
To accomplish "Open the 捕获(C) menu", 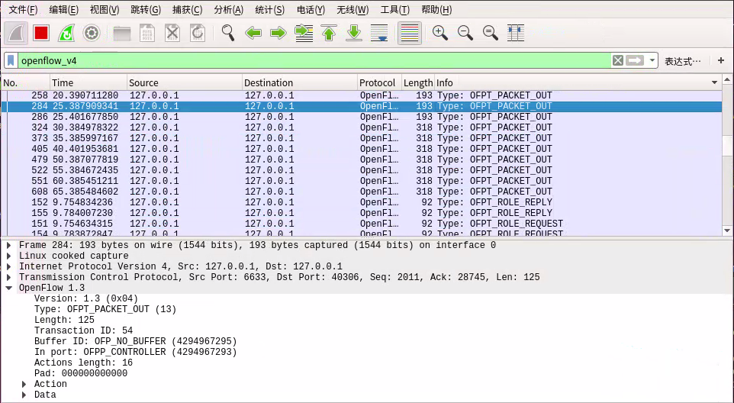I will point(187,9).
